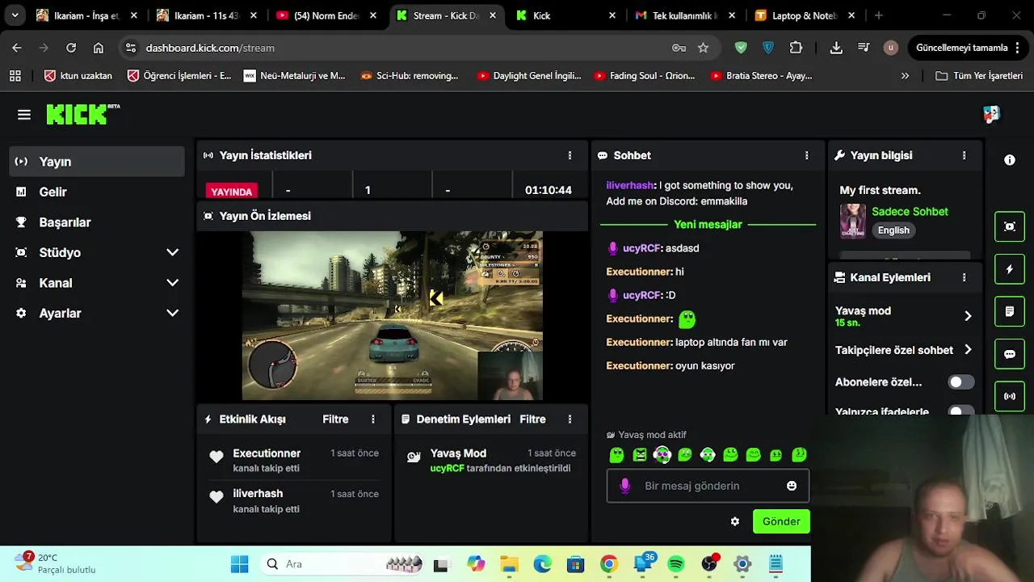Toggle the moderation actions note icon in right rail

[x=1010, y=311]
